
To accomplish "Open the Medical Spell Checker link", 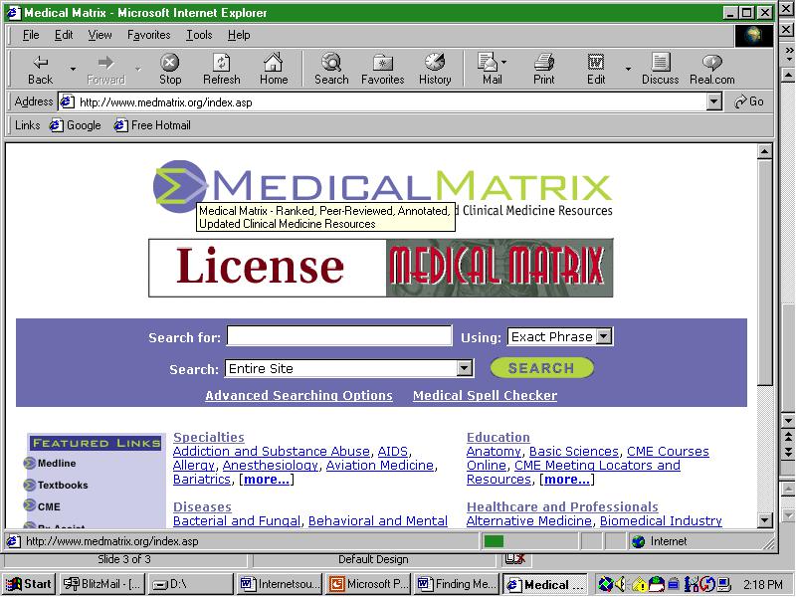I will coord(485,395).
